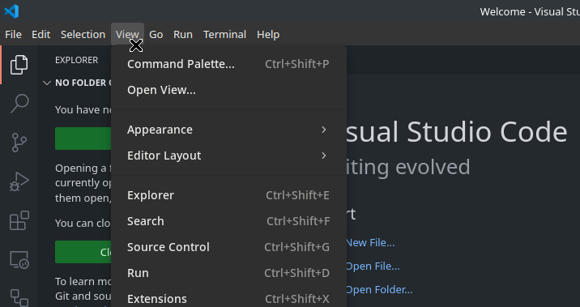Viewport: 580px width, 307px height.
Task: Open the Selection menu
Action: click(x=83, y=34)
